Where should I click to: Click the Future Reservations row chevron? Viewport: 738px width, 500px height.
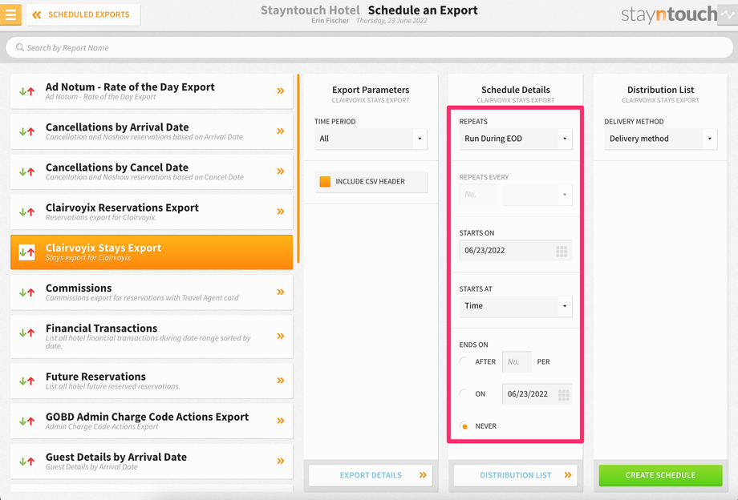click(x=281, y=380)
